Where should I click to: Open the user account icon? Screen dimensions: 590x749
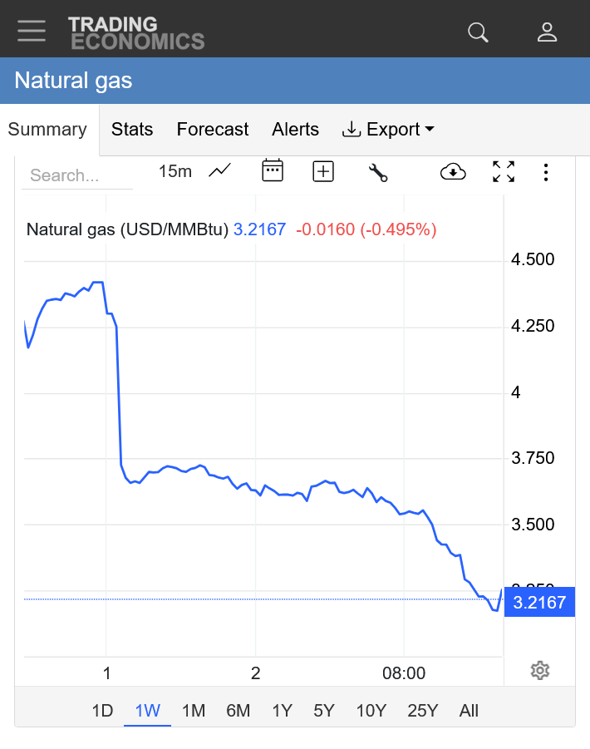tap(547, 32)
